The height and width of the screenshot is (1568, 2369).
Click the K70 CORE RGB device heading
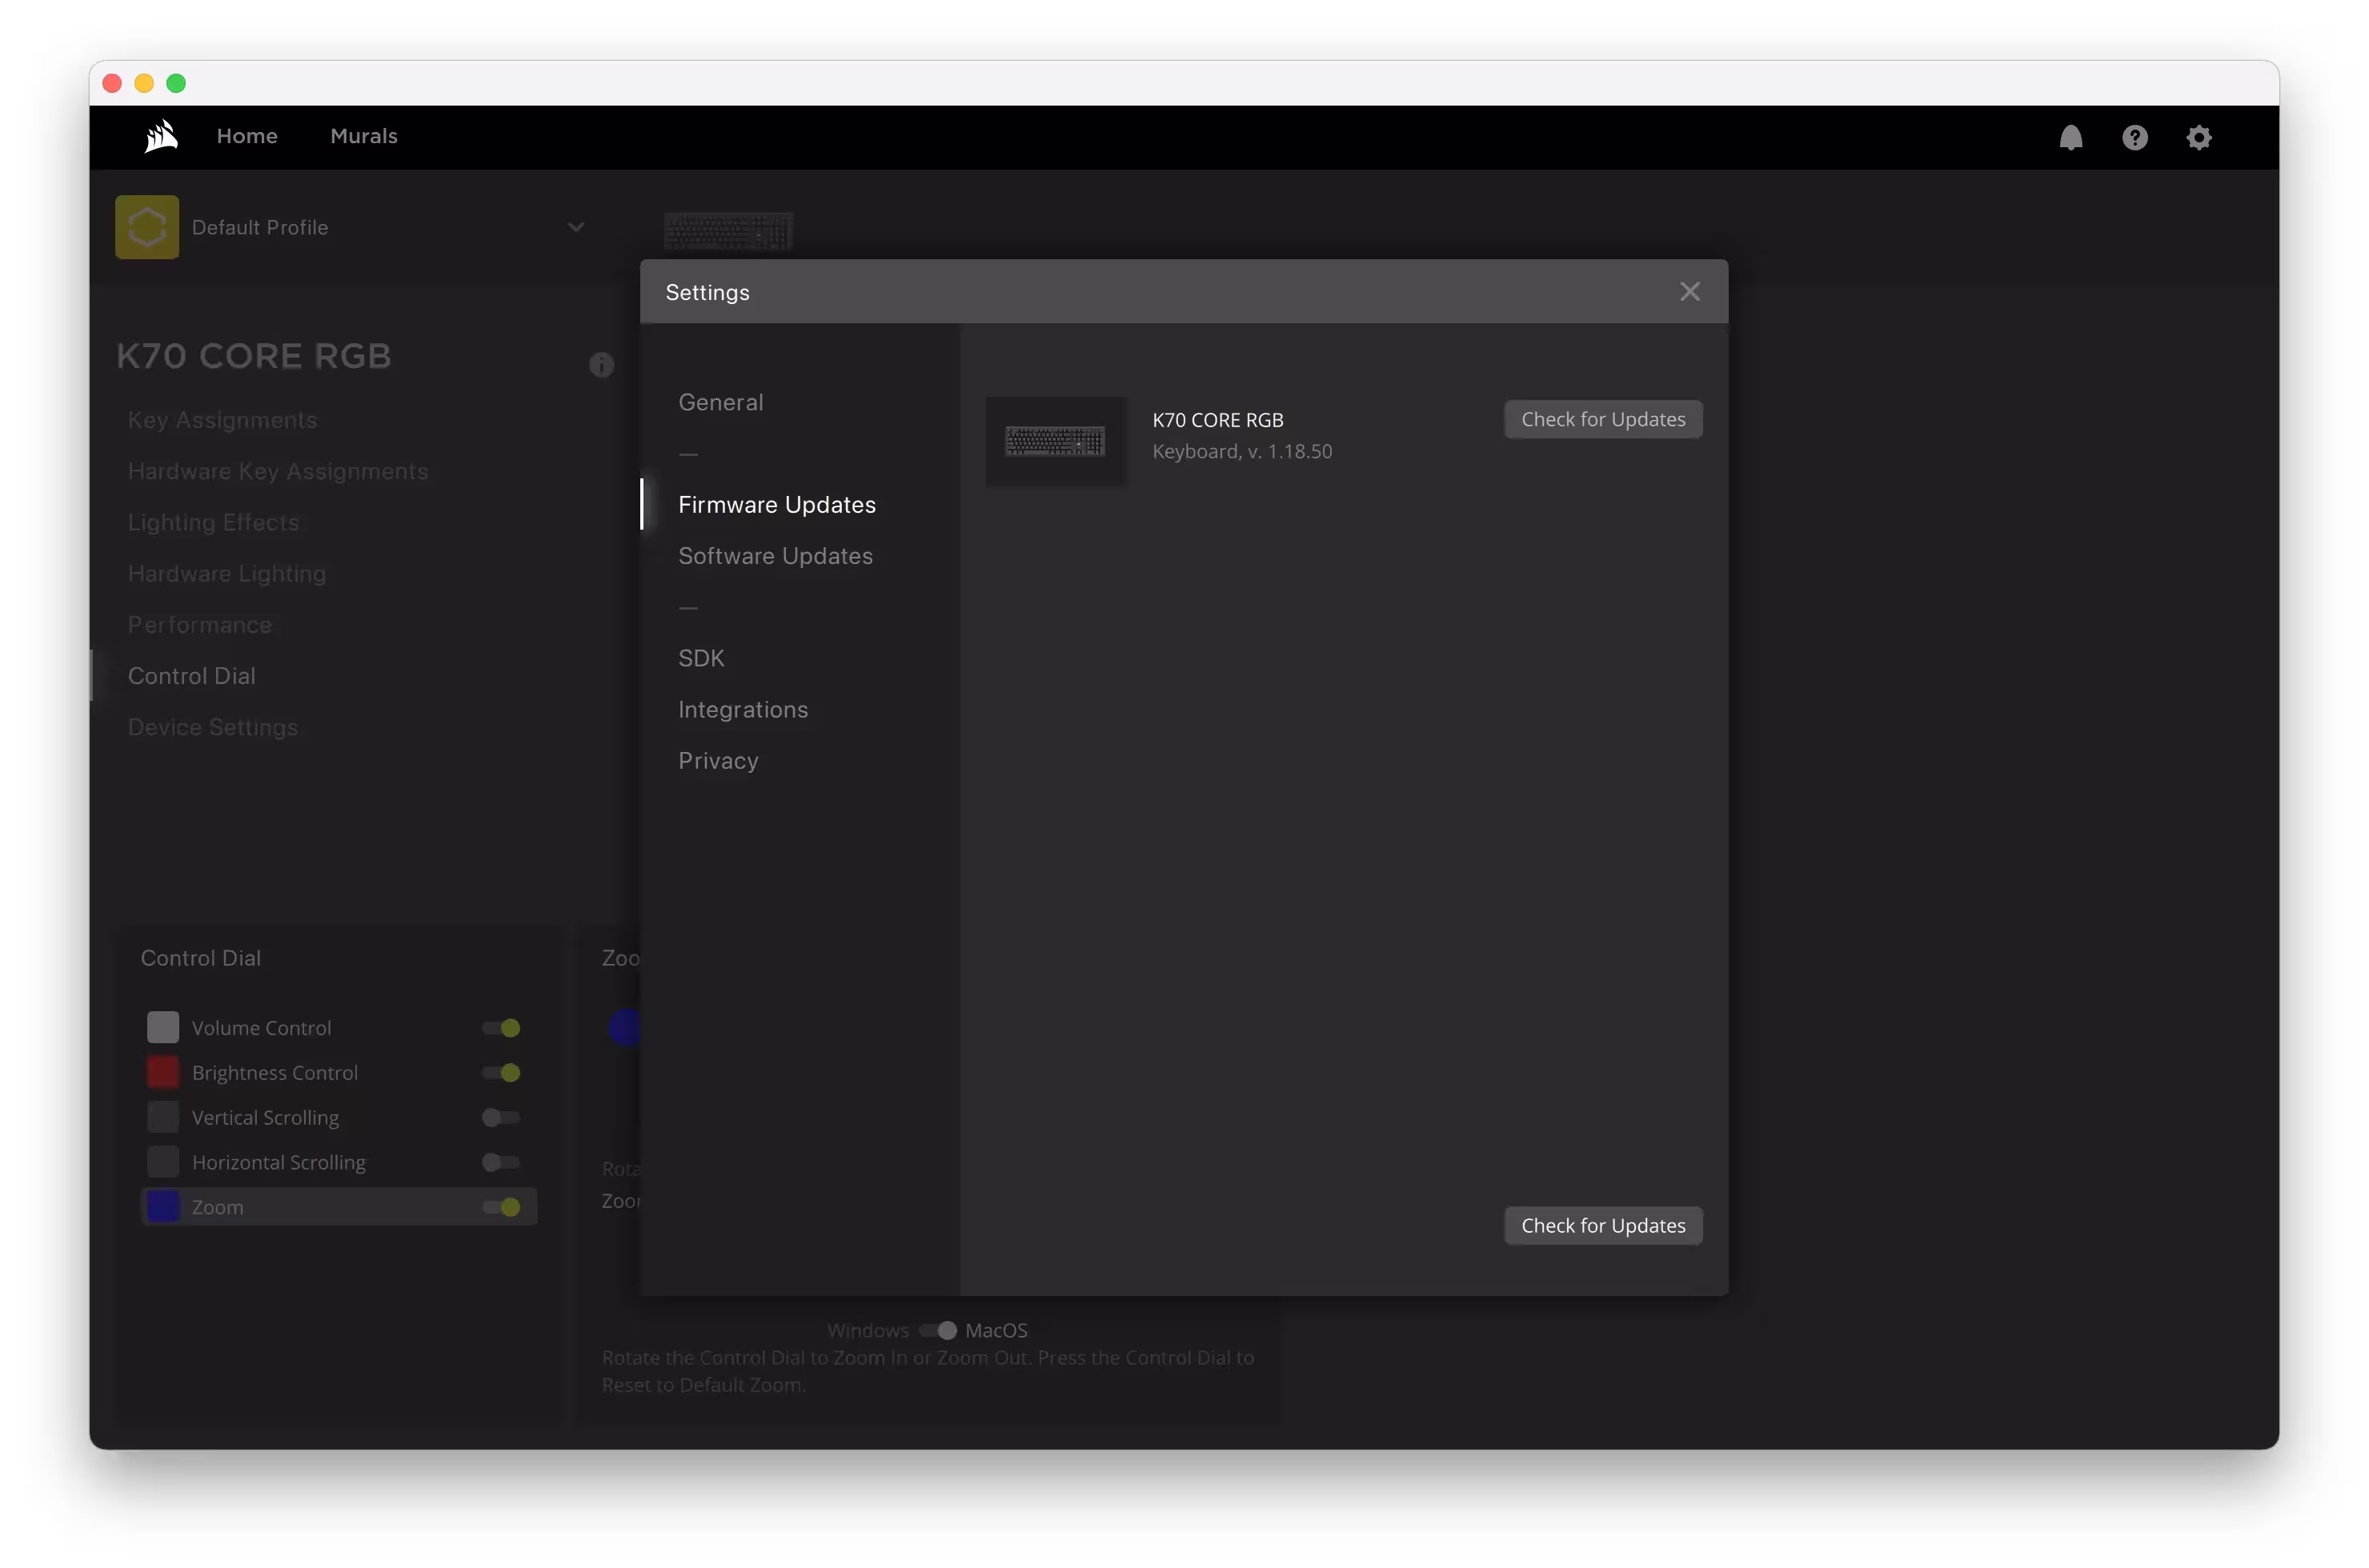click(255, 357)
